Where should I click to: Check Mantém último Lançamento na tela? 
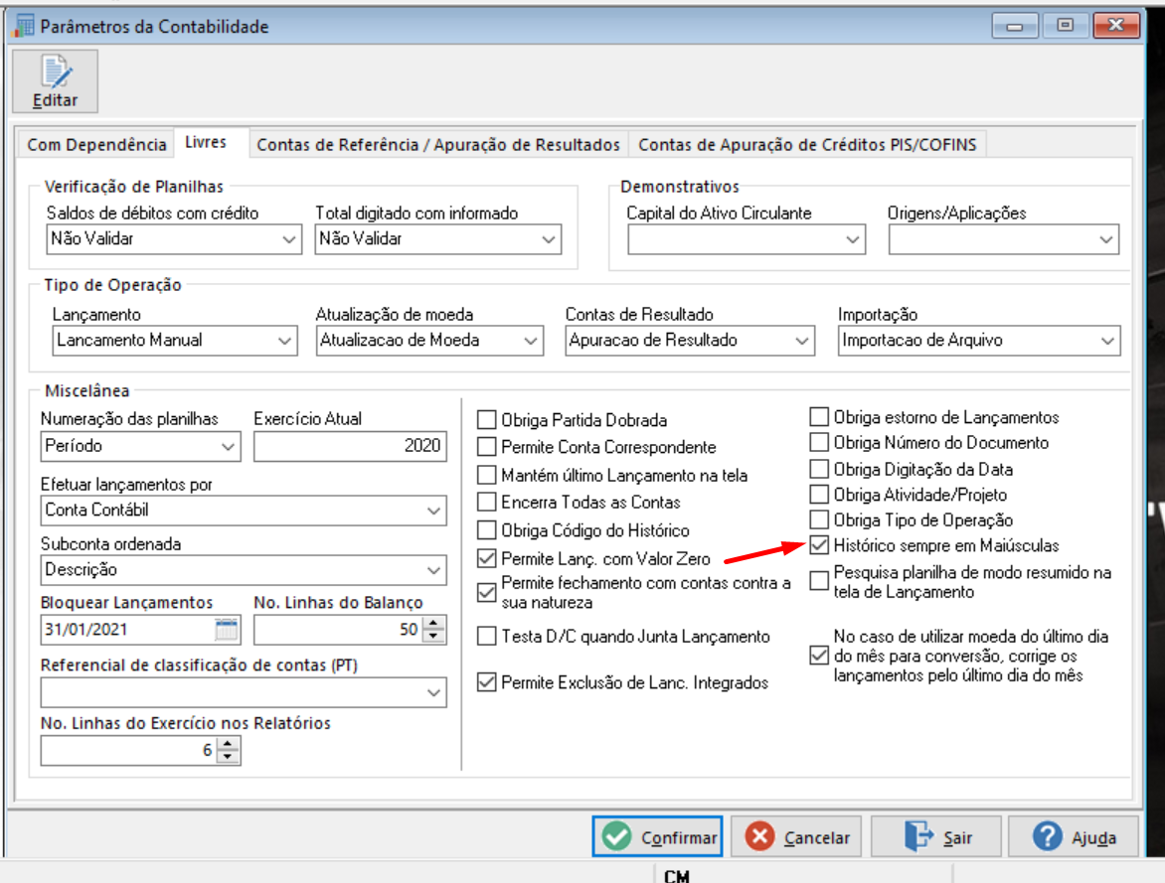[487, 475]
